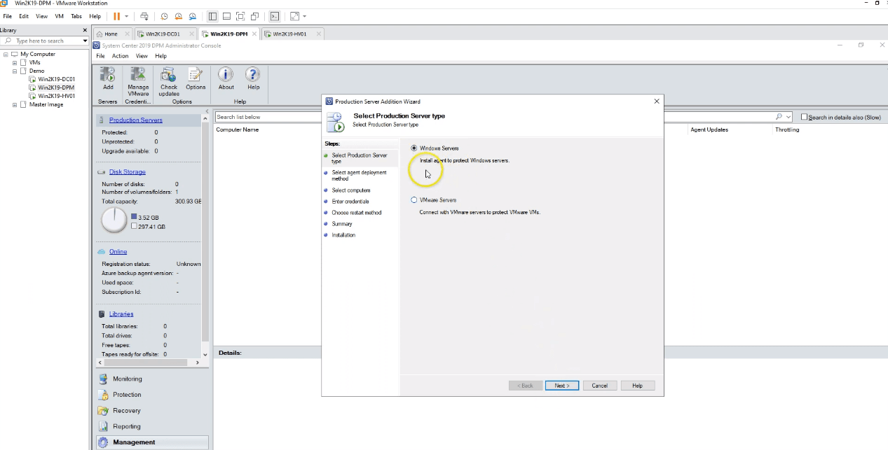Select the Management workspace
Image resolution: width=888 pixels, height=450 pixels.
point(152,442)
